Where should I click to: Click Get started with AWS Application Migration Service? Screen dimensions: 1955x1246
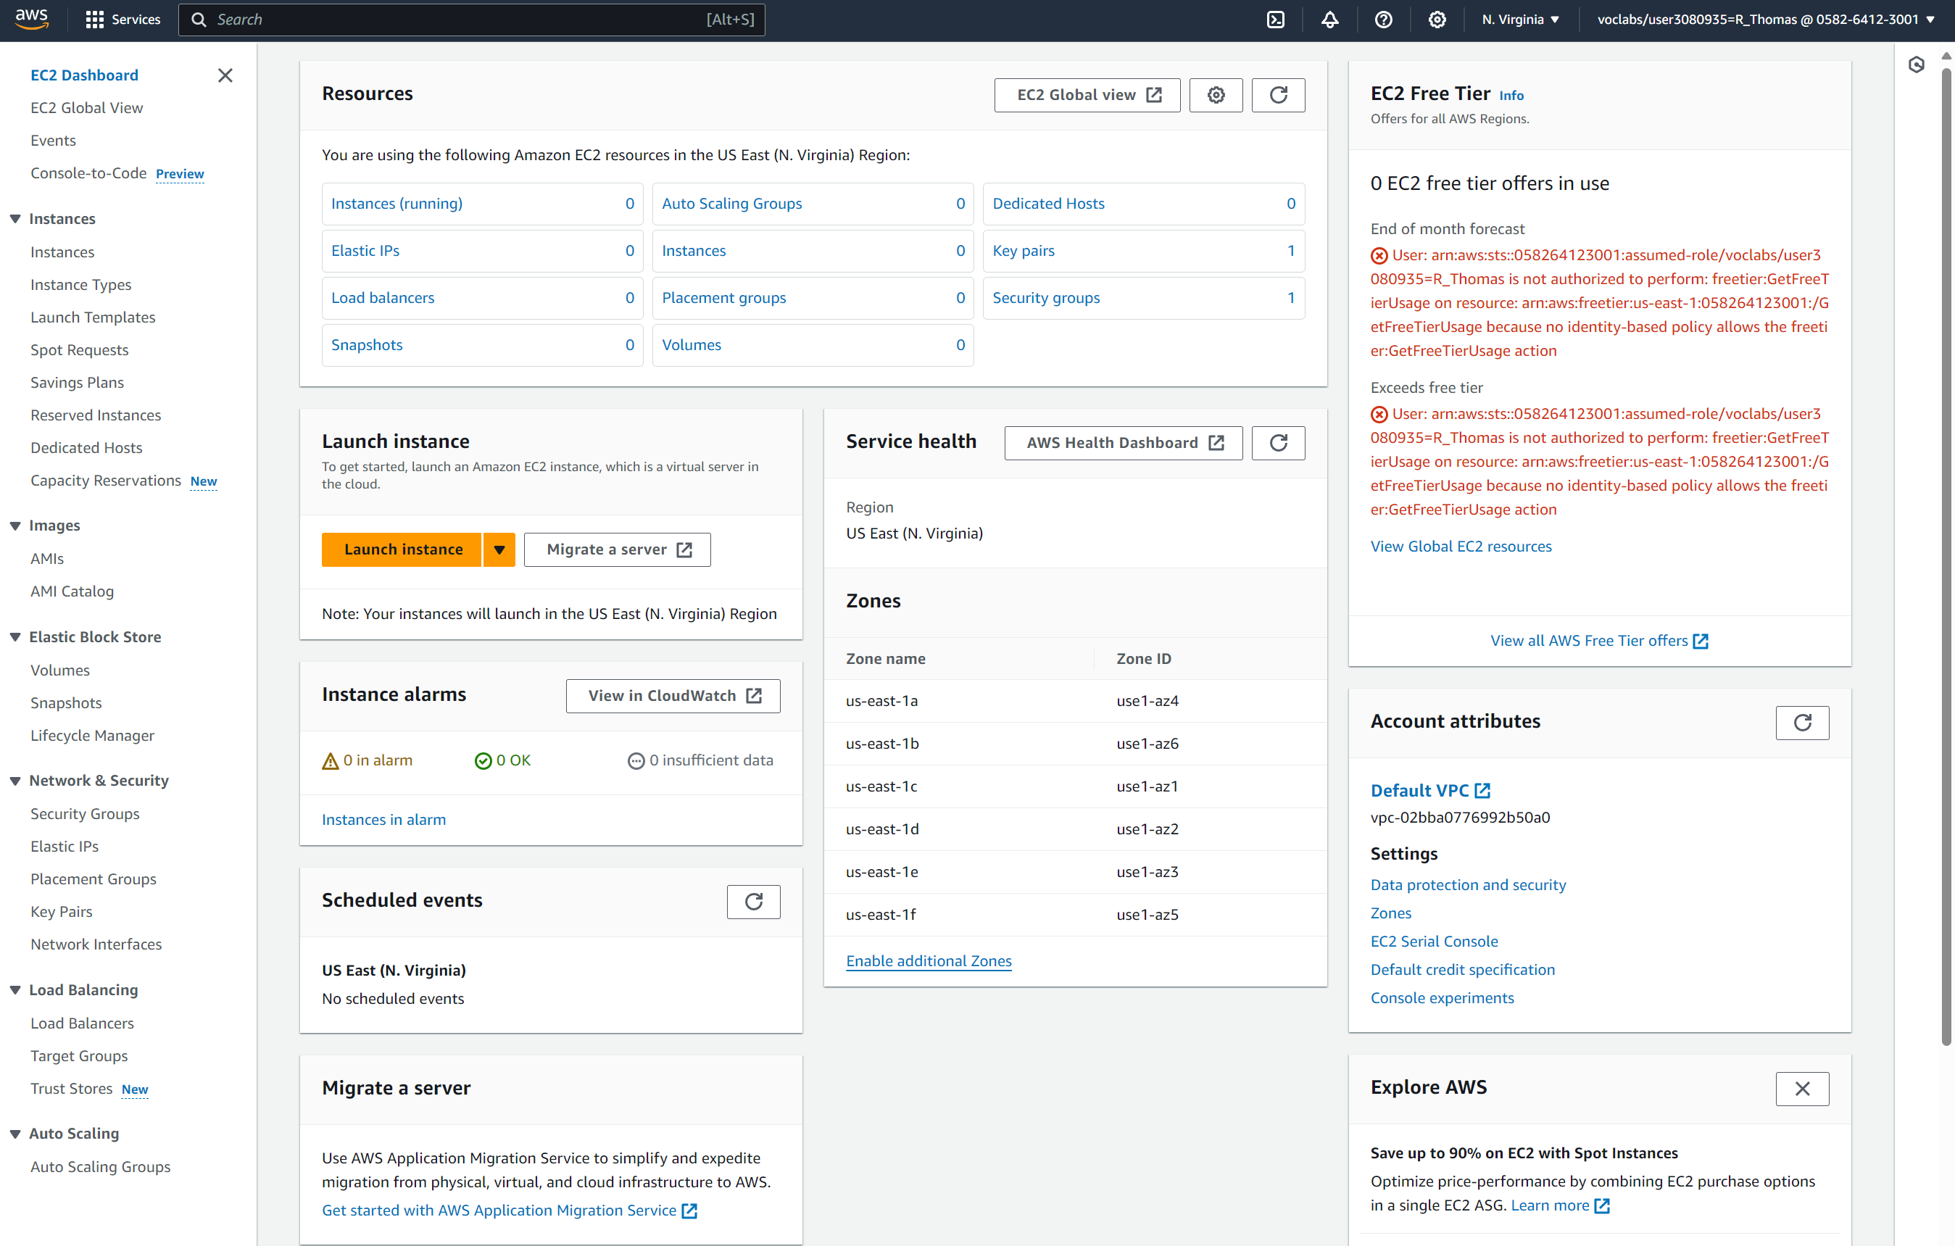pyautogui.click(x=510, y=1210)
